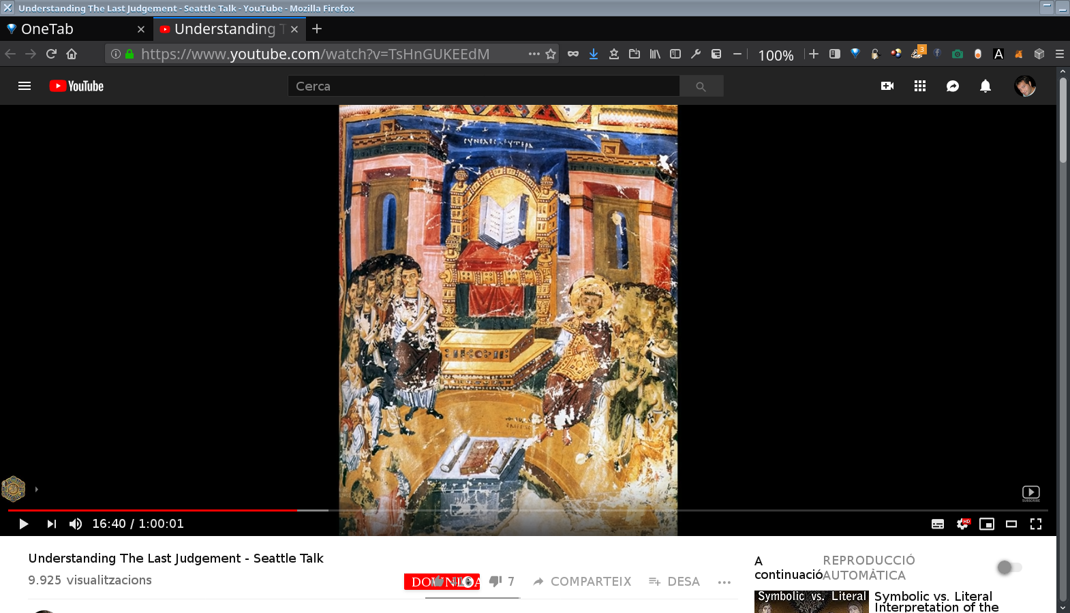Click the address bar URL
1070x613 pixels.
315,54
